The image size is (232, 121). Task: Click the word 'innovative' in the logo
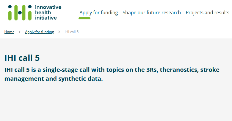coord(48,7)
